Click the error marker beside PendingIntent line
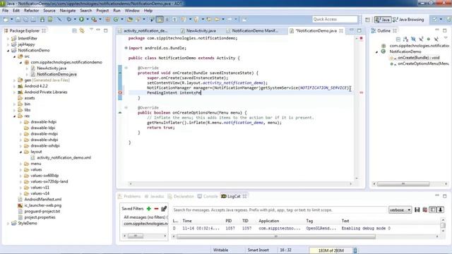Screen dimensions: 452x254 pyautogui.click(x=120, y=92)
